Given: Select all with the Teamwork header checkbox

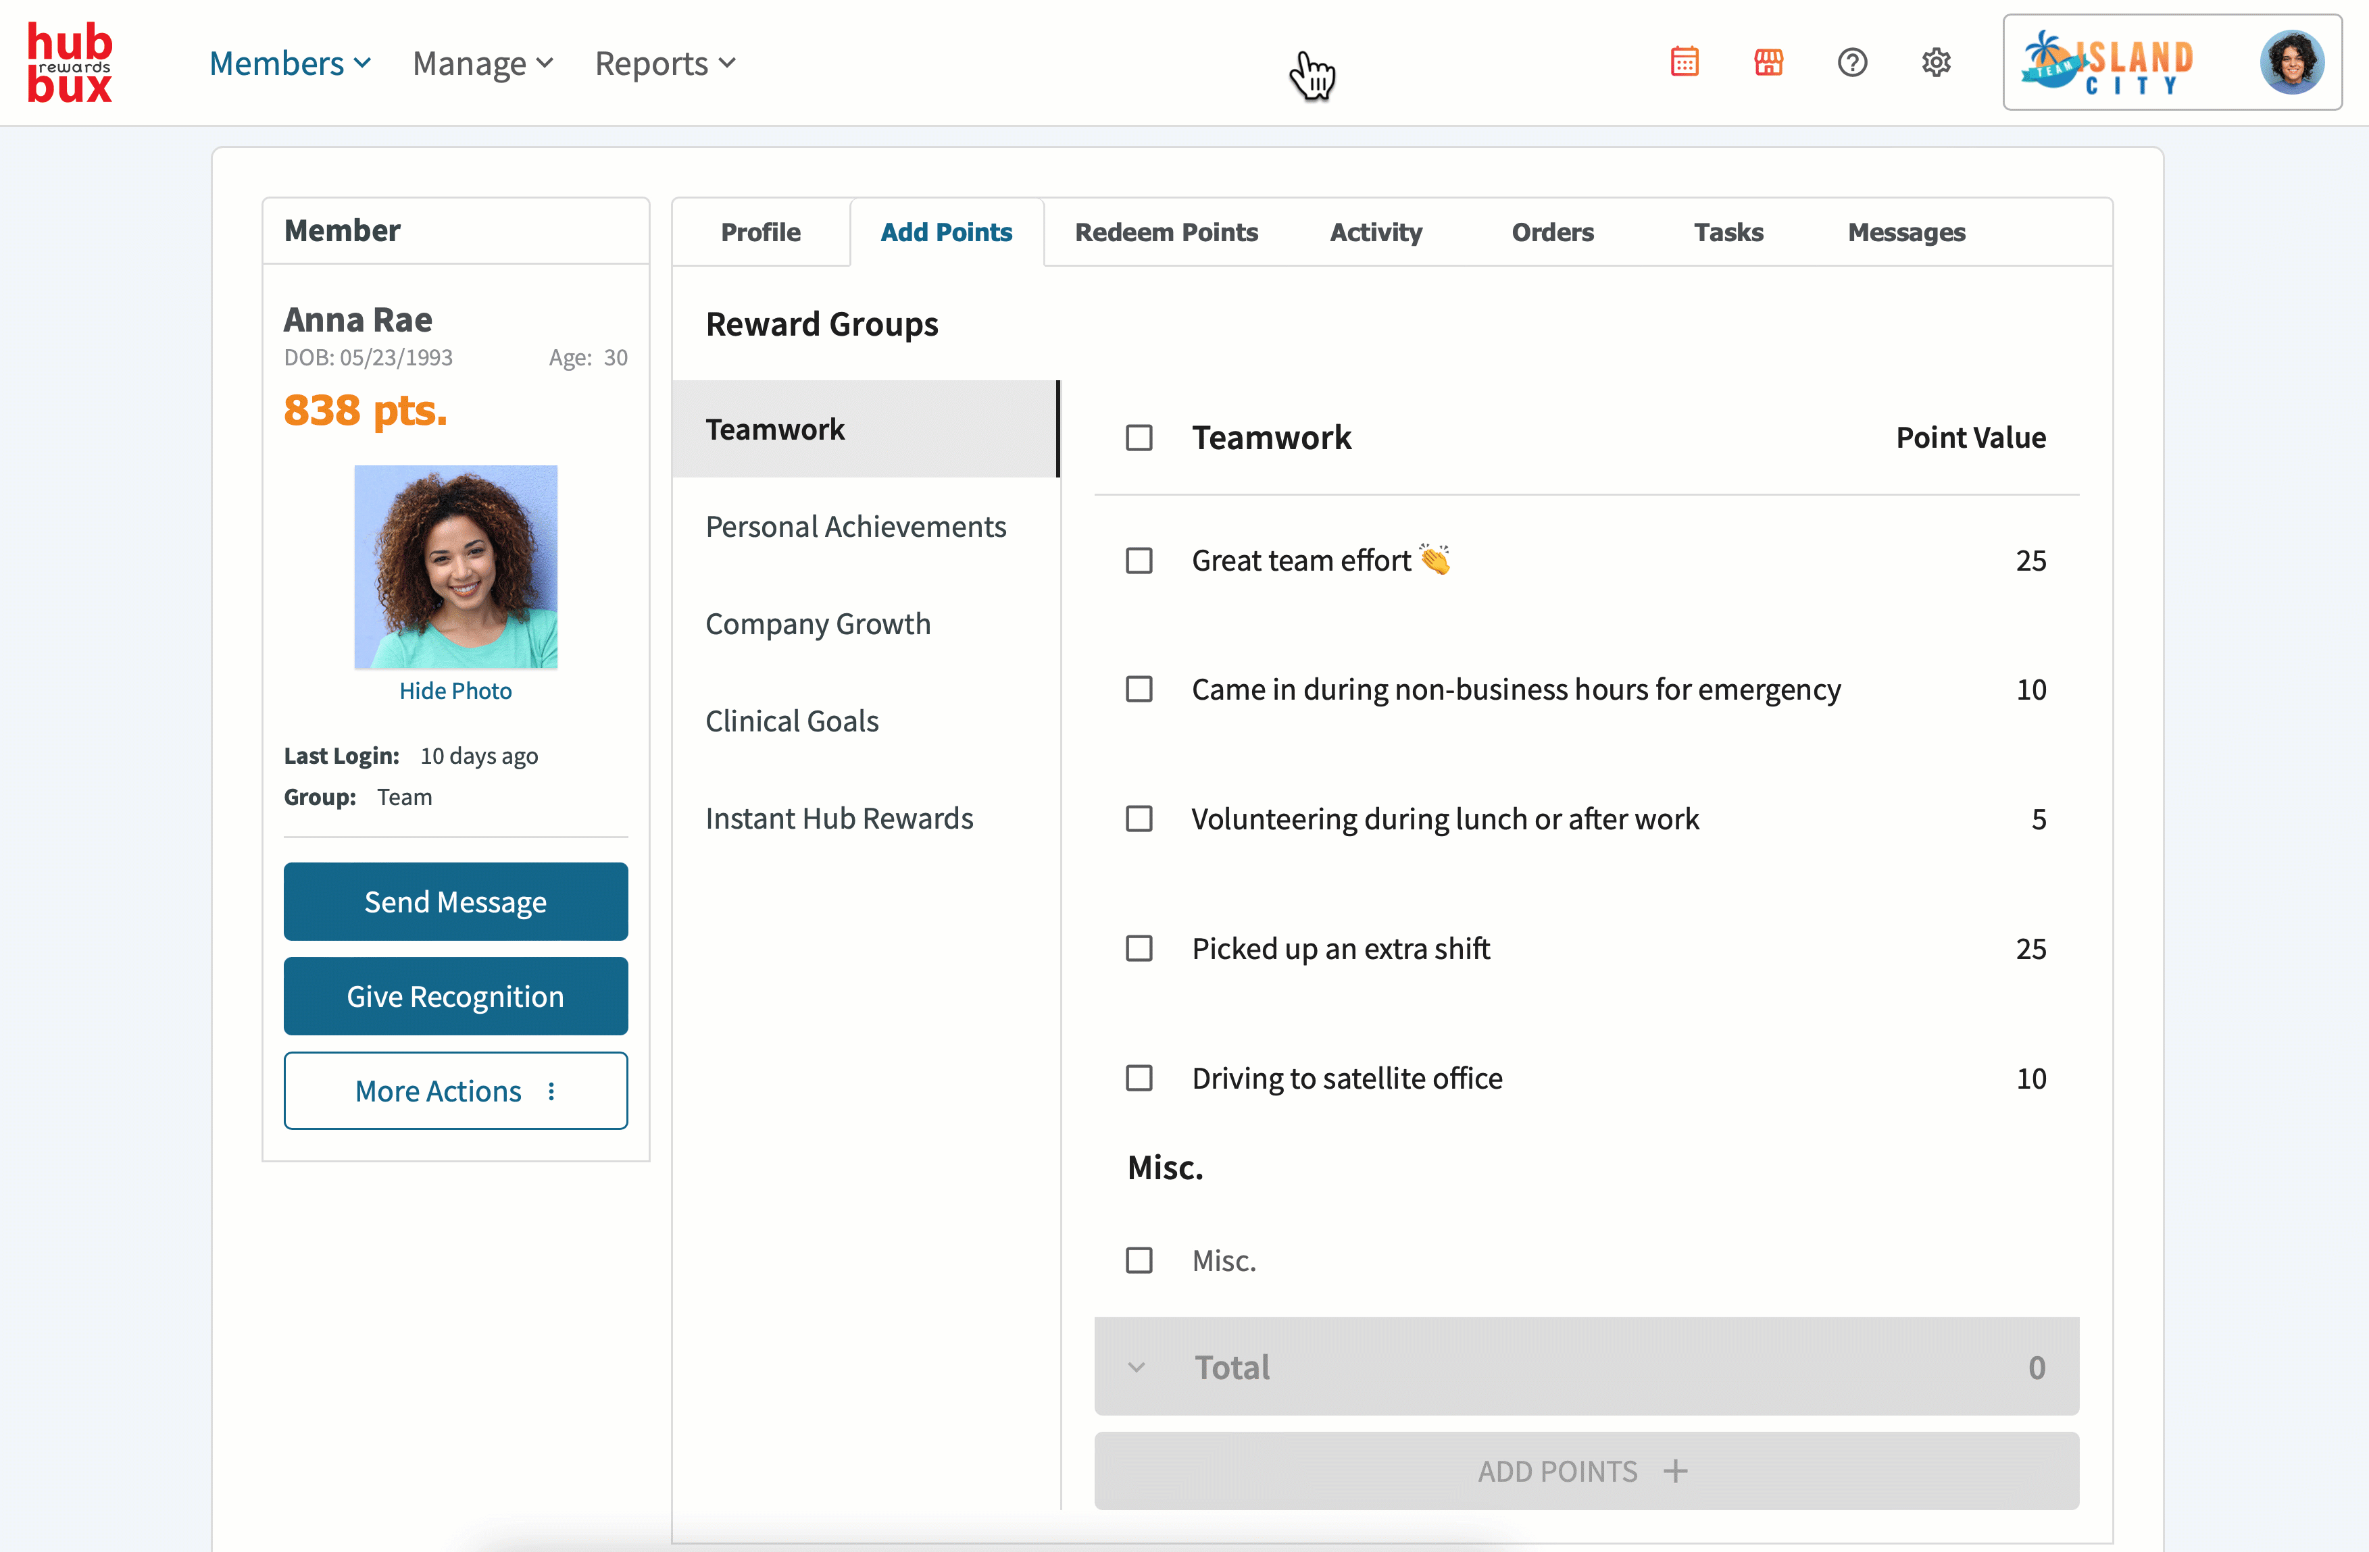Looking at the screenshot, I should 1139,438.
